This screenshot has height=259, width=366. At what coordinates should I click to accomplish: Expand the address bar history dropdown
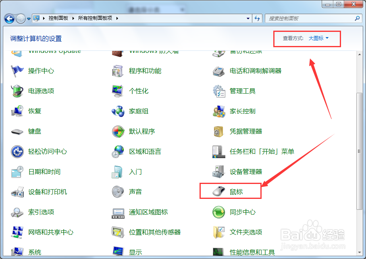[x=249, y=18]
